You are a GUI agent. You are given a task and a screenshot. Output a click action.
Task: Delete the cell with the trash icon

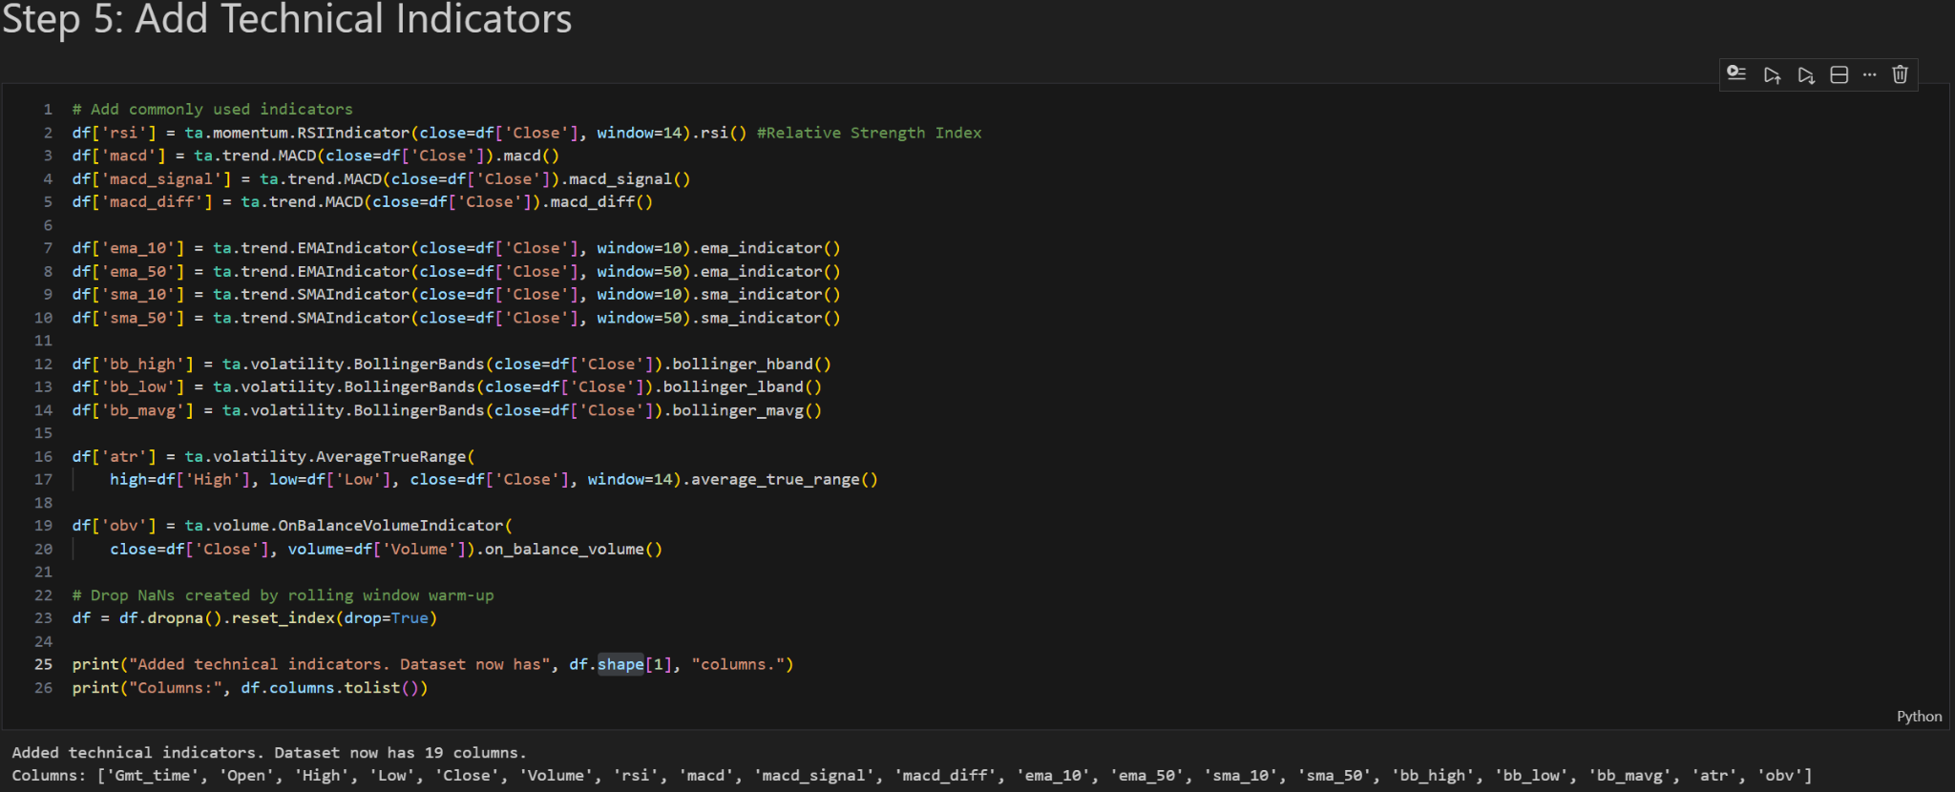1900,74
